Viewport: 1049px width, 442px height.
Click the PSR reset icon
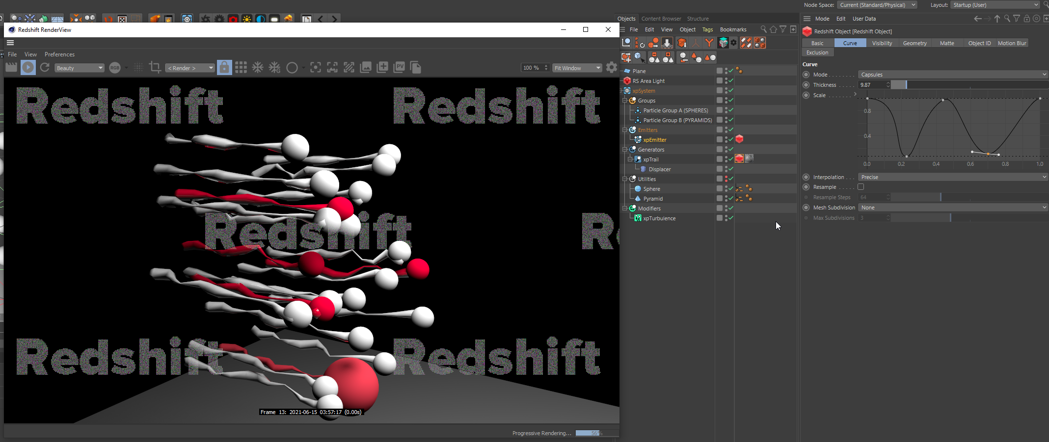point(640,43)
